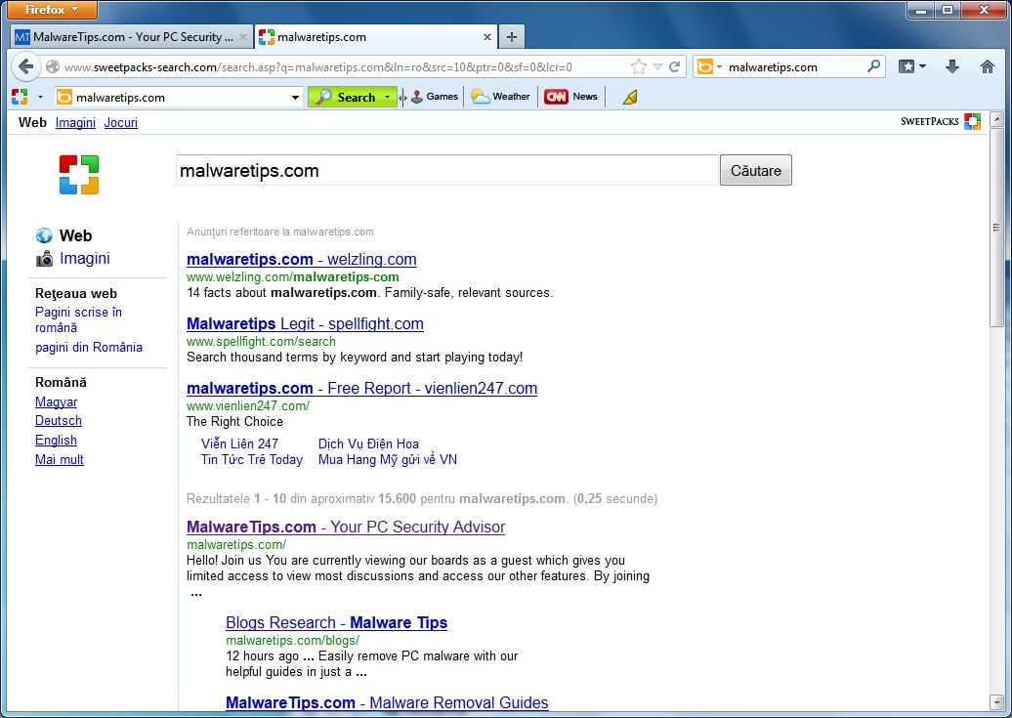This screenshot has height=718, width=1012.
Task: Filter by Pagini scrise în română
Action: tap(78, 319)
